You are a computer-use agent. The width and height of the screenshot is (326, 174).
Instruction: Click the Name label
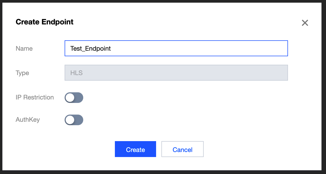pyautogui.click(x=24, y=49)
